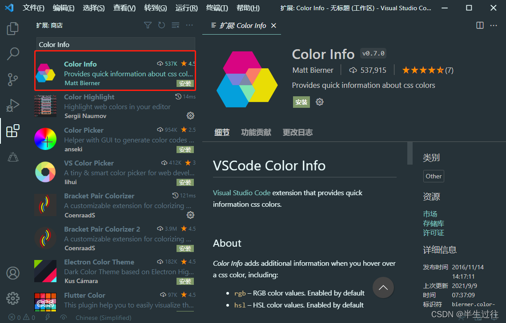Open the Accounts icon in activity bar
506x323 pixels.
pyautogui.click(x=13, y=273)
